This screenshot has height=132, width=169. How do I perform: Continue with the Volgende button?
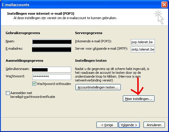pyautogui.click(x=129, y=125)
